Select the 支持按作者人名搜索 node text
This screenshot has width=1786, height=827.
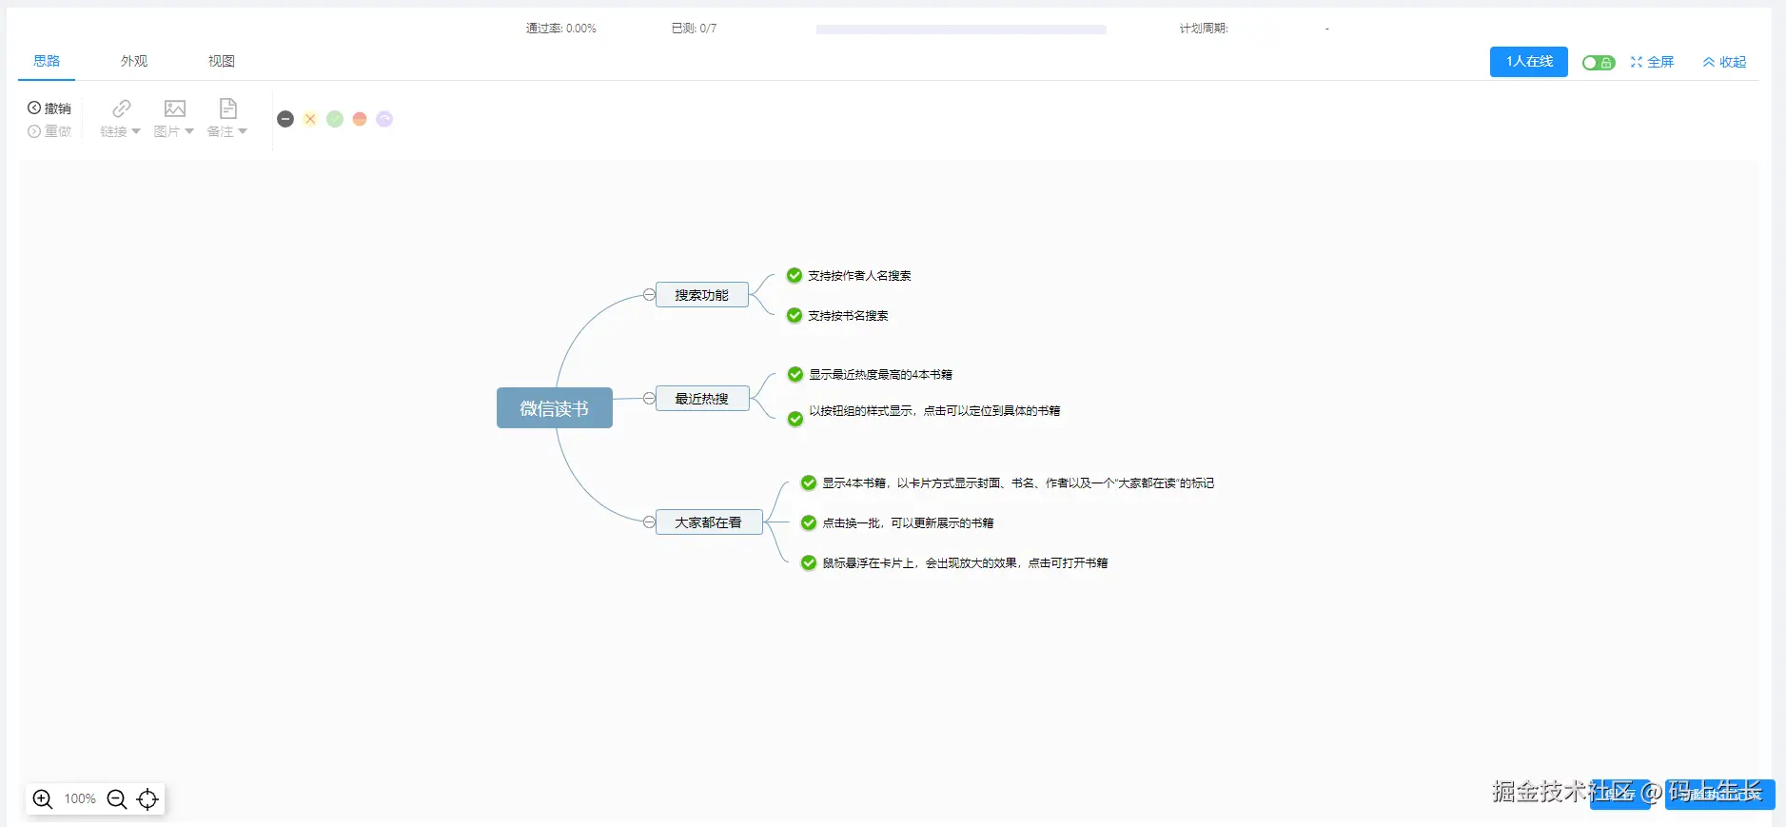[859, 276]
